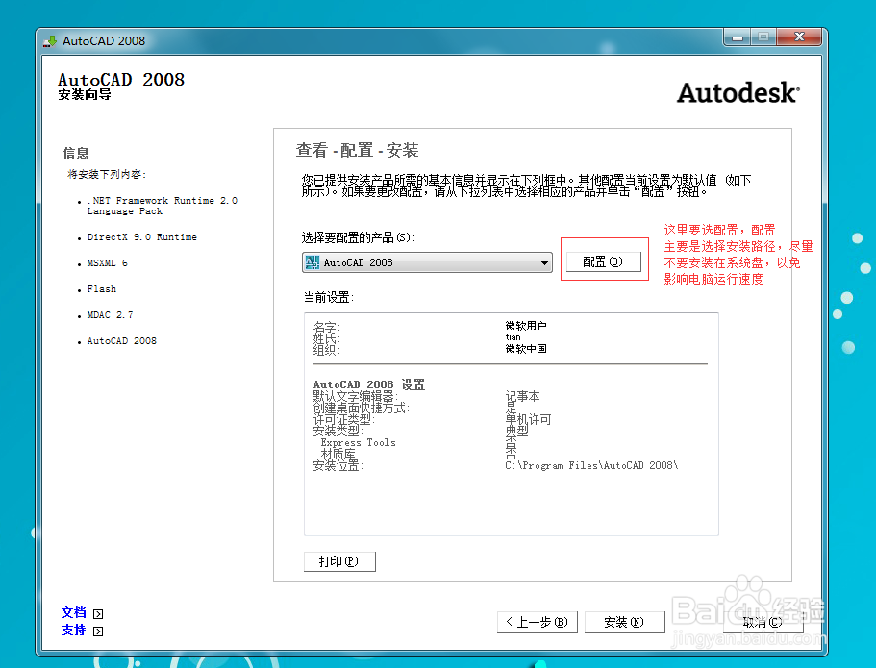Click the '信息' sidebar heading

(x=75, y=153)
